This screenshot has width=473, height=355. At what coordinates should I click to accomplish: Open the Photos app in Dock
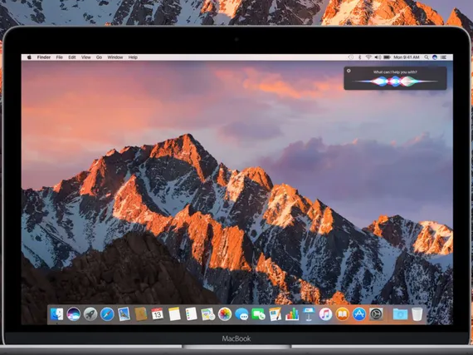click(225, 314)
